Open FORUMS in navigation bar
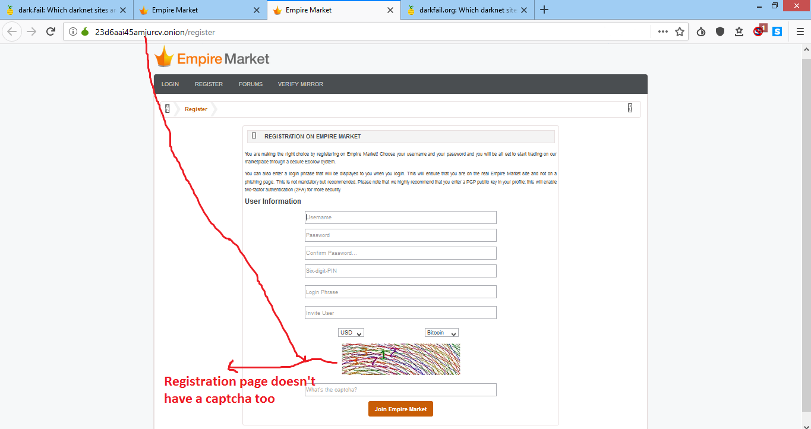This screenshot has width=811, height=429. (x=251, y=84)
